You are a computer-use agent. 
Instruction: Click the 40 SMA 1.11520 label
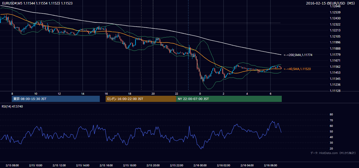297,69
